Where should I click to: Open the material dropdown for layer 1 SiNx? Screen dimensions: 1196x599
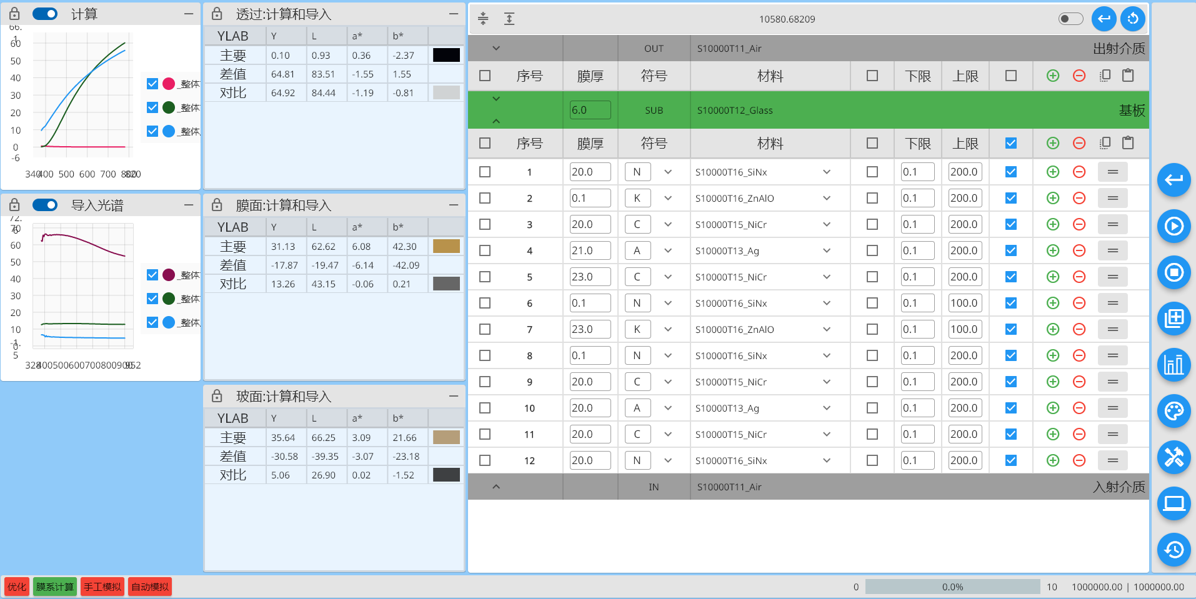tap(826, 171)
